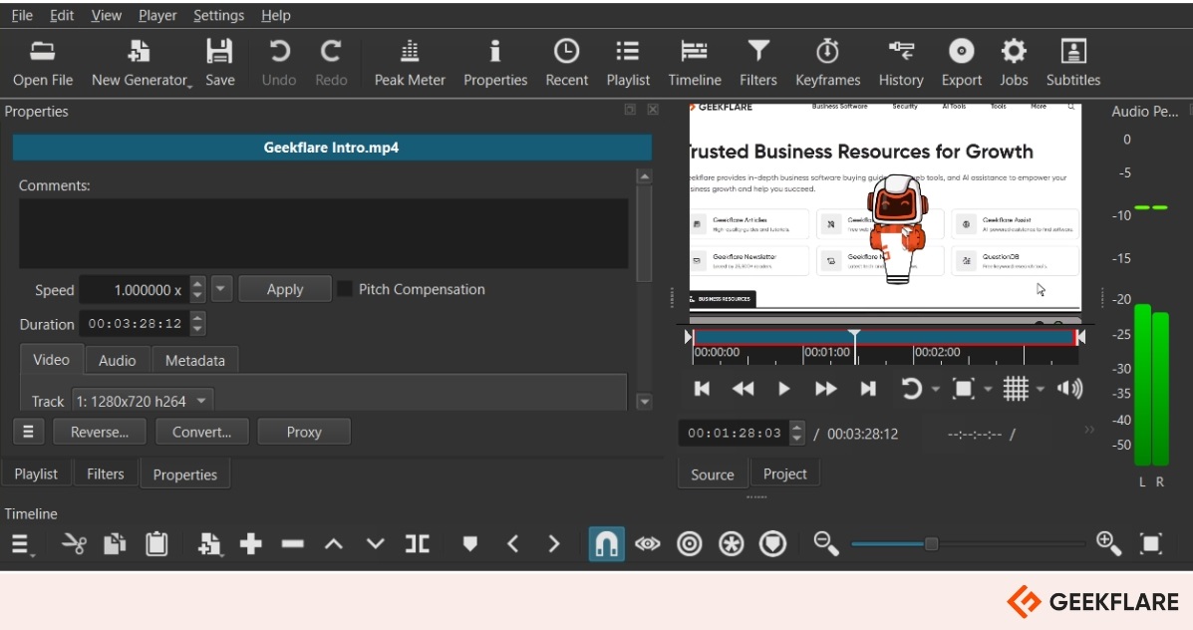Switch to the Audio tab in Properties
The image size is (1193, 630).
coord(118,361)
